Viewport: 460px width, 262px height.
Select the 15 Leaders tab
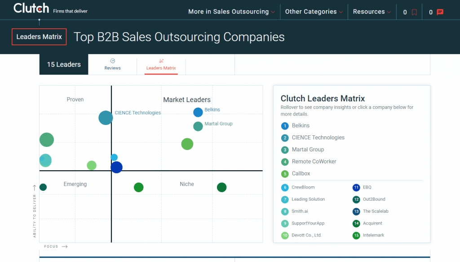(x=64, y=64)
